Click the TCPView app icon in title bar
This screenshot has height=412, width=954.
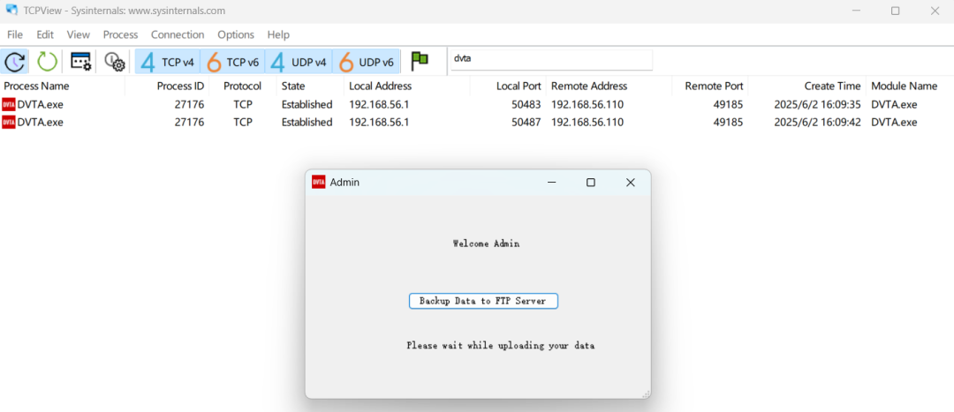pos(11,11)
